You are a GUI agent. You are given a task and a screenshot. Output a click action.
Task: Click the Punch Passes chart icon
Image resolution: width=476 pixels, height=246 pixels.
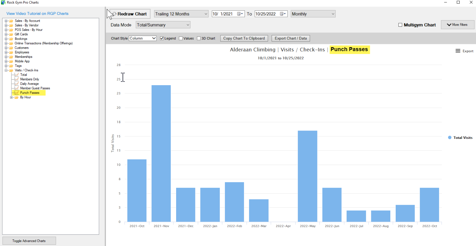17,93
